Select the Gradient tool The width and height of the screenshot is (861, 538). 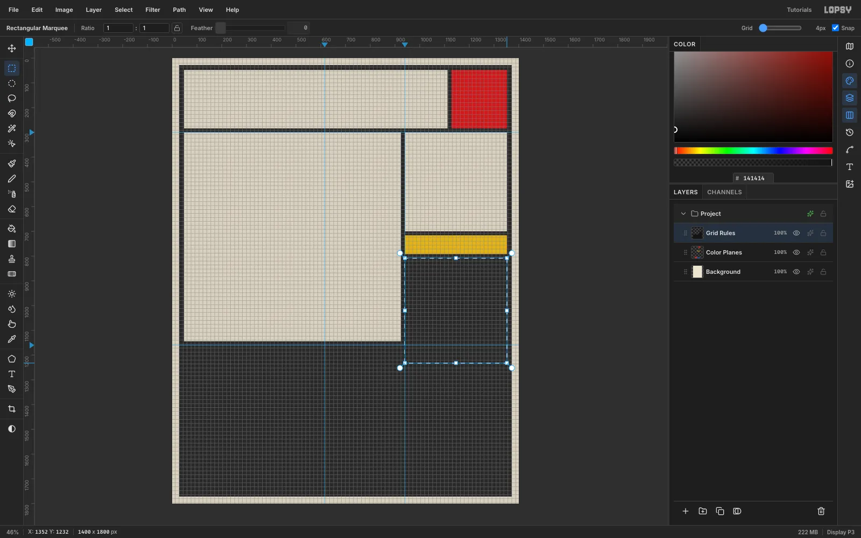click(12, 244)
